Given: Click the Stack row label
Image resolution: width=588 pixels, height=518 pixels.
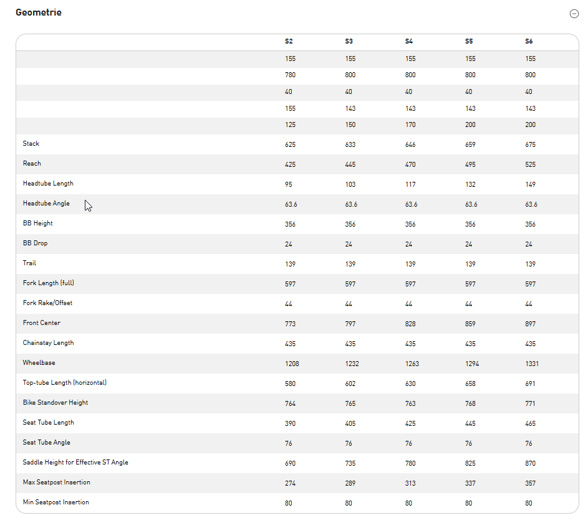Looking at the screenshot, I should pyautogui.click(x=31, y=144).
